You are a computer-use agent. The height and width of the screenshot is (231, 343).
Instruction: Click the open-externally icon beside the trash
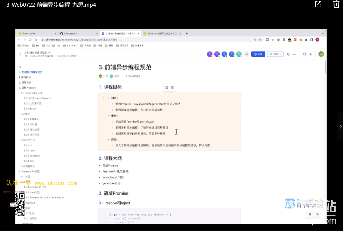[318, 4]
